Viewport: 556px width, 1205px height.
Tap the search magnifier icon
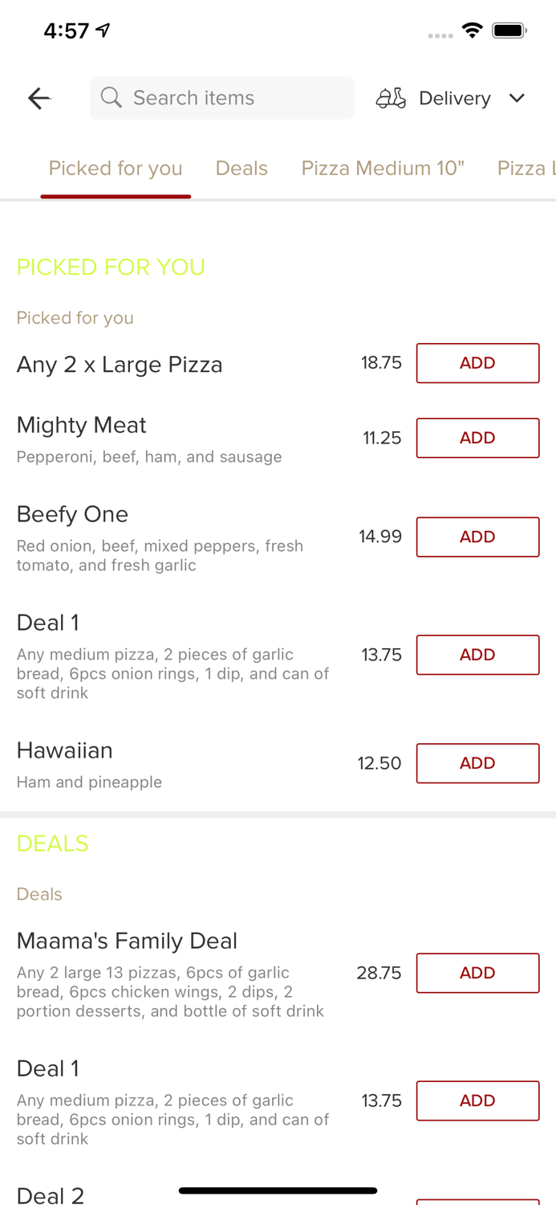(x=112, y=97)
